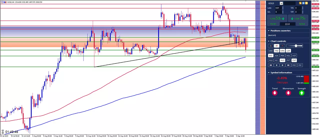The width and height of the screenshot is (320, 138).
Task: Click the 22.0 spread value
Action: [x=287, y=24]
